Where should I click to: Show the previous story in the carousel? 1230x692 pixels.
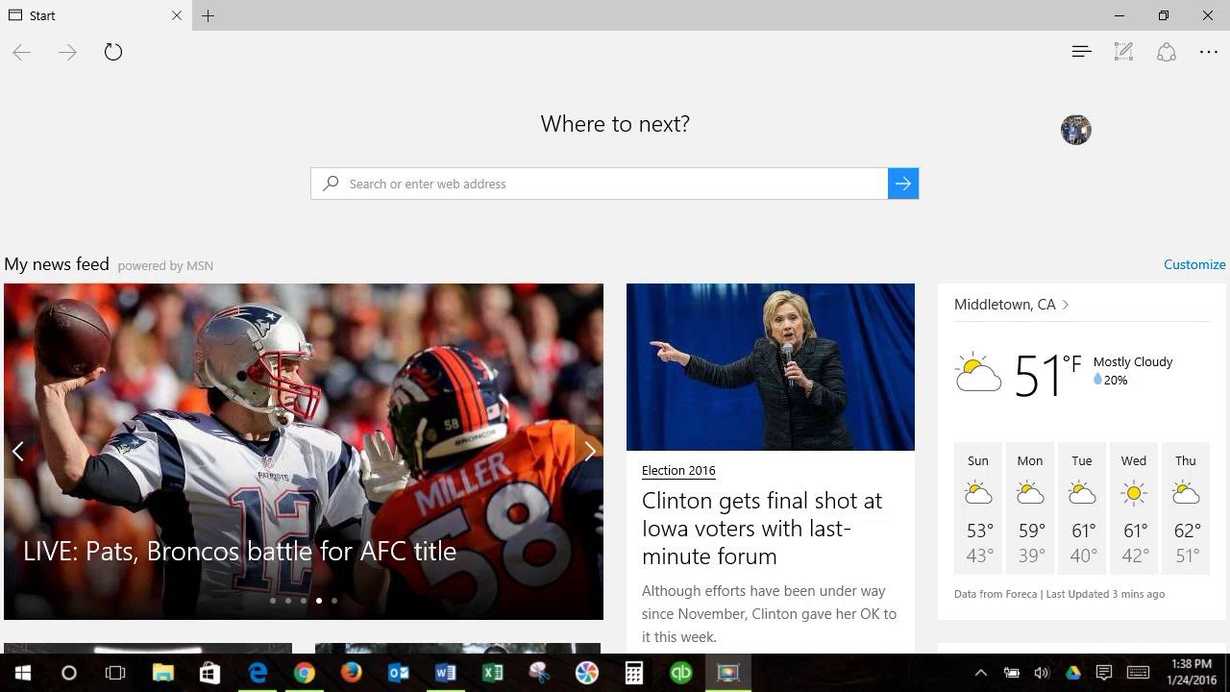(17, 451)
